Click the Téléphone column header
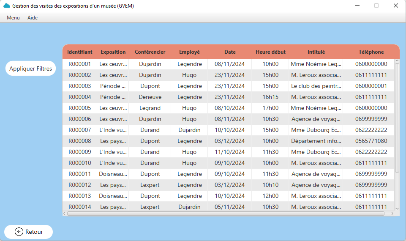Image resolution: width=406 pixels, height=241 pixels. (x=371, y=52)
